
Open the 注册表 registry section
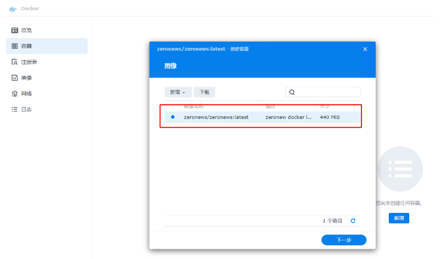point(47,62)
